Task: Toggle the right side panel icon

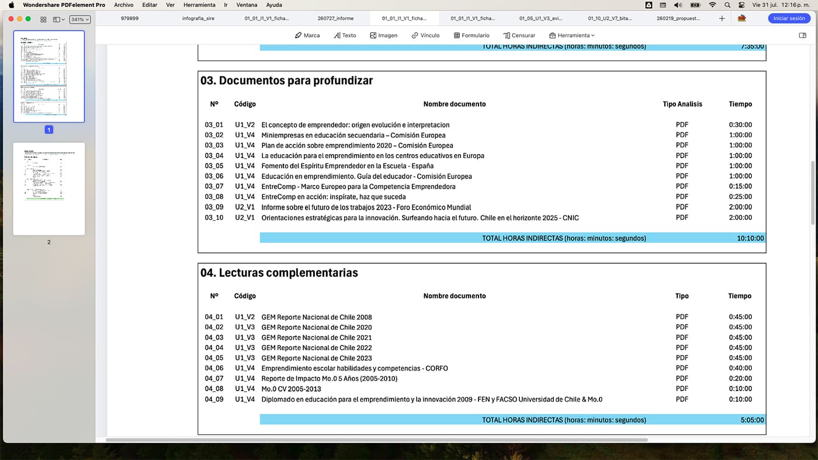Action: [x=802, y=36]
